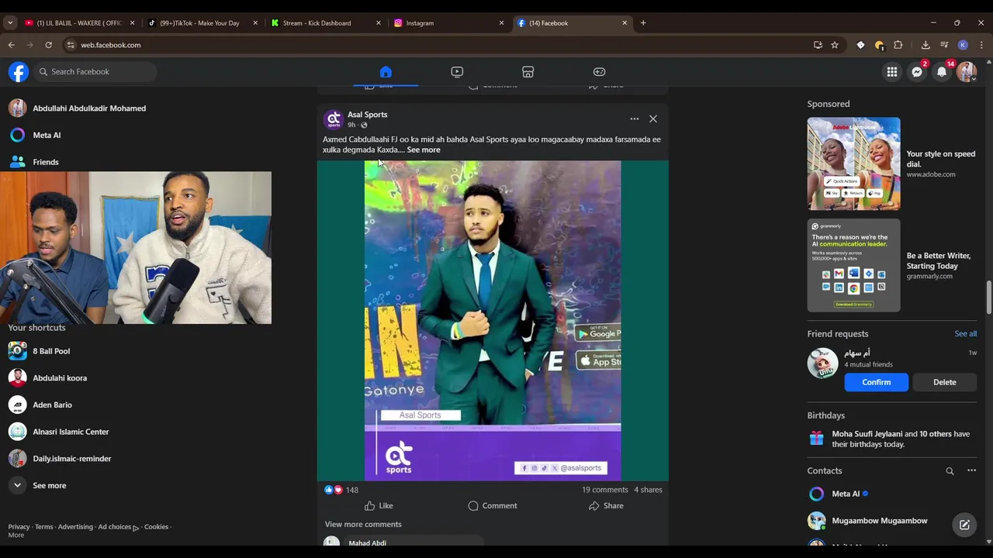Screen dimensions: 993x558
Task: Open the 19 comments link
Action: tap(605, 490)
